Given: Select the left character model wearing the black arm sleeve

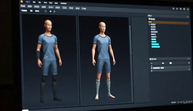Looking at the screenshot, I should 49,61.
